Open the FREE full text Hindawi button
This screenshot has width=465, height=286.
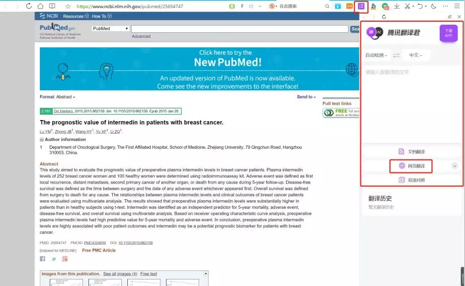tap(341, 113)
